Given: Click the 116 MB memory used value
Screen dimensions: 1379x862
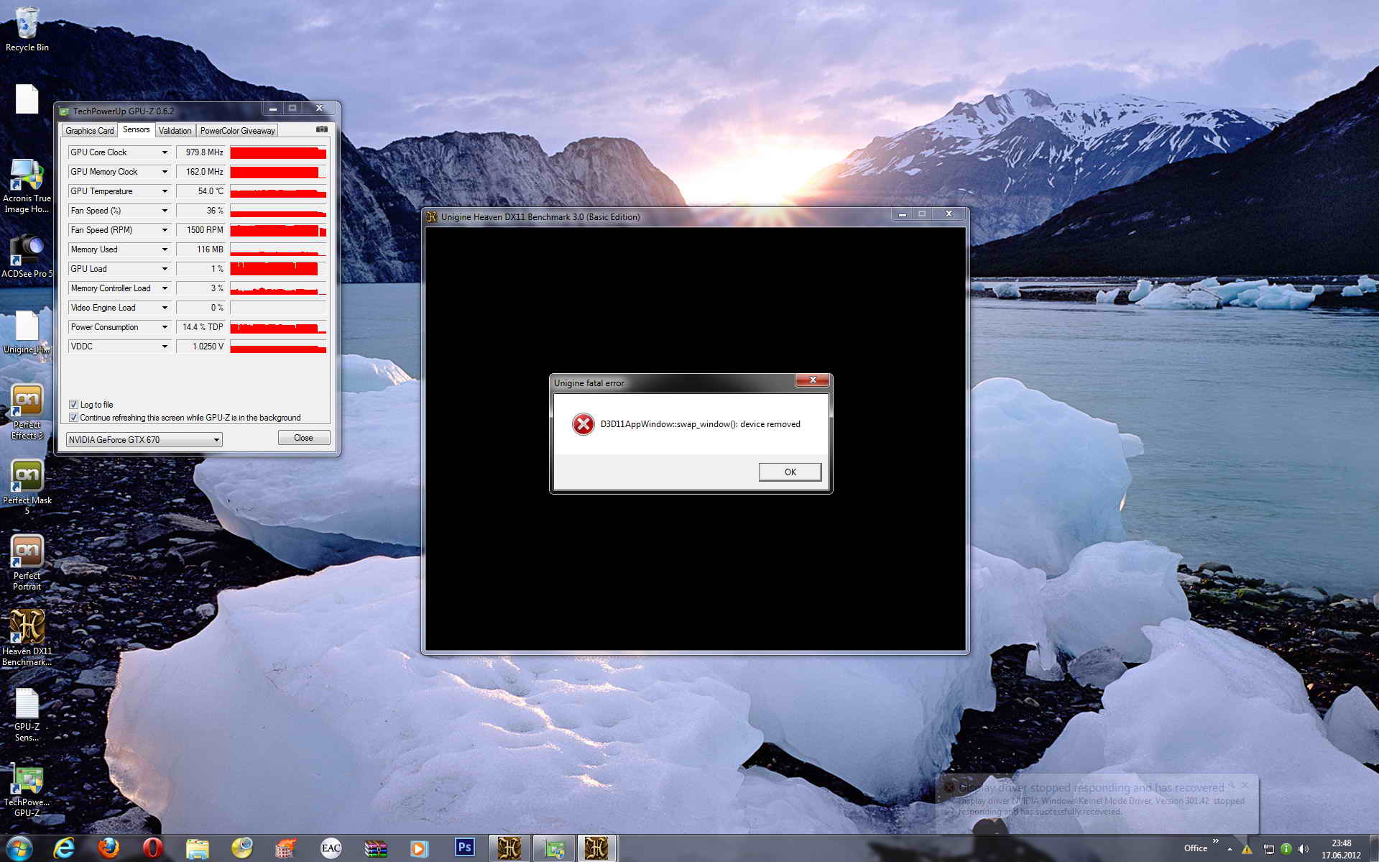Looking at the screenshot, I should click(x=201, y=249).
